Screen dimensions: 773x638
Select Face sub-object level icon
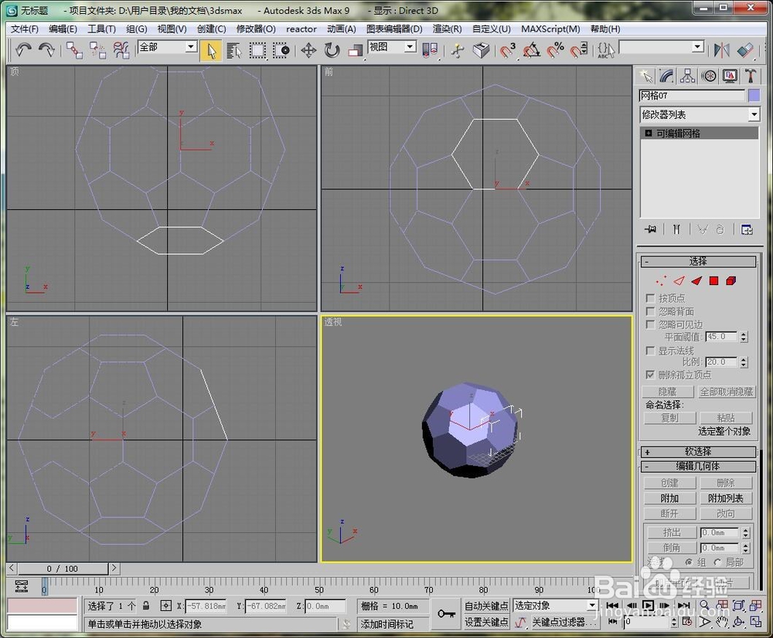696,281
